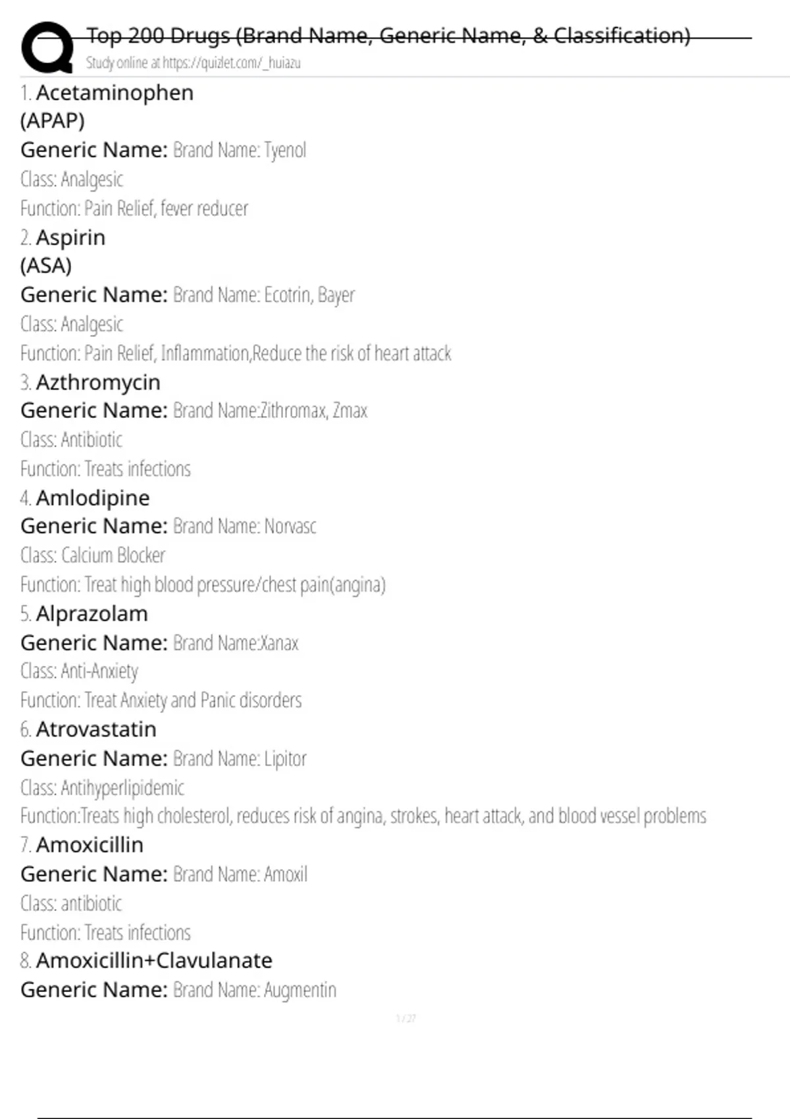This screenshot has width=790, height=1119.
Task: Click the Aspirin drug heading
Action: [x=70, y=238]
